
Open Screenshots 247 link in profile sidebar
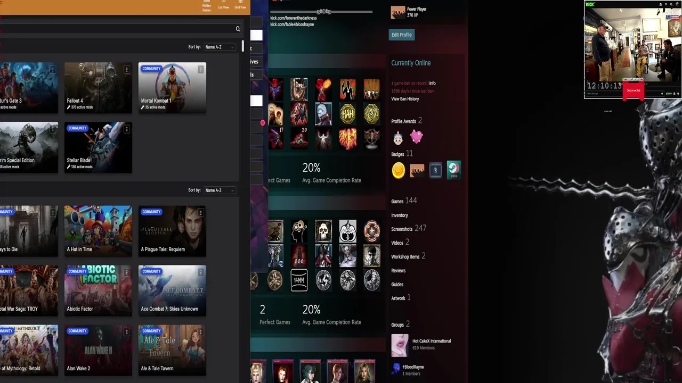409,228
